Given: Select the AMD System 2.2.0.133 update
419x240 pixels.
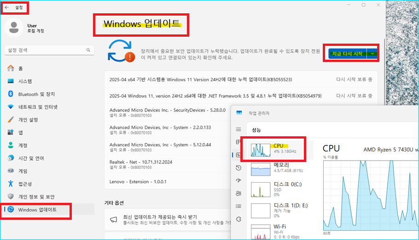Looking at the screenshot, I should click(168, 129).
